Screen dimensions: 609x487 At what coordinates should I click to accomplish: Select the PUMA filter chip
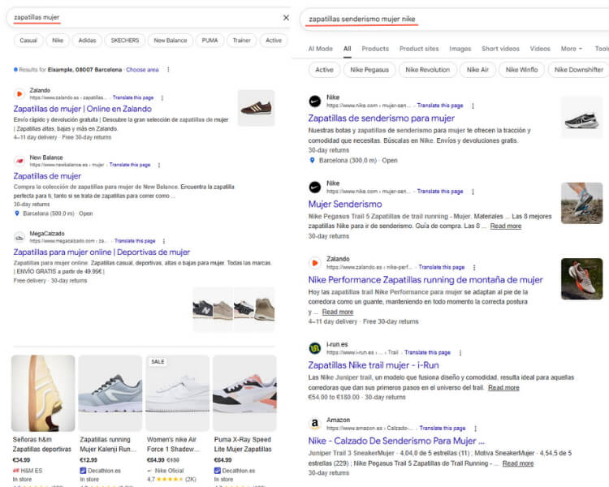coord(209,41)
